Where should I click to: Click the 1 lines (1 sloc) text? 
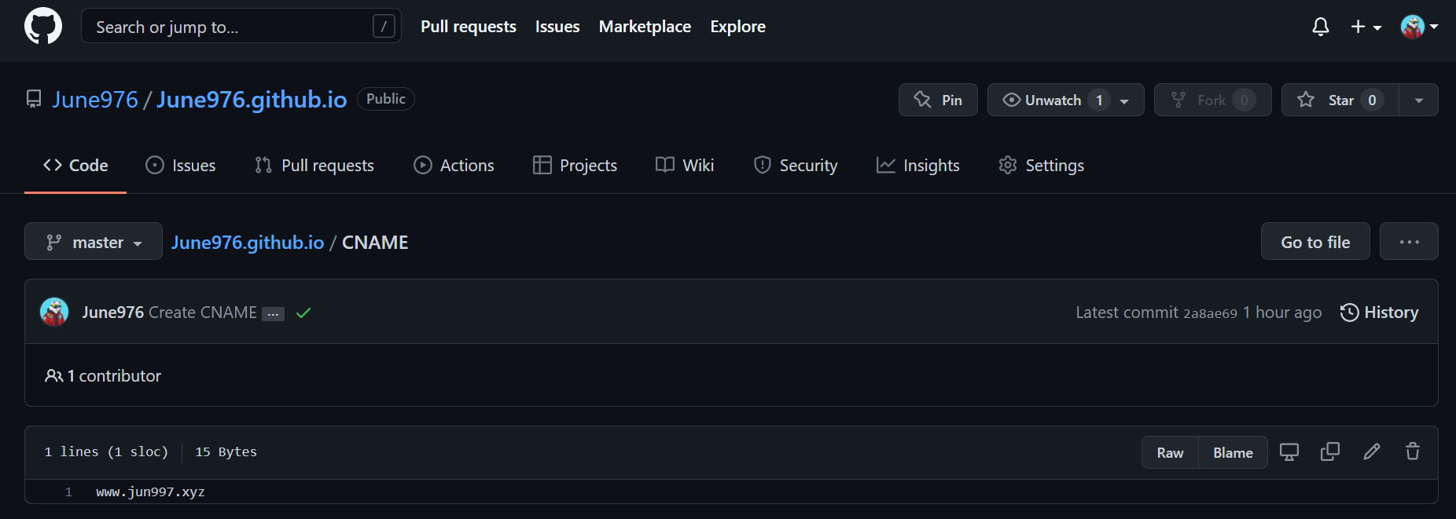click(x=106, y=452)
